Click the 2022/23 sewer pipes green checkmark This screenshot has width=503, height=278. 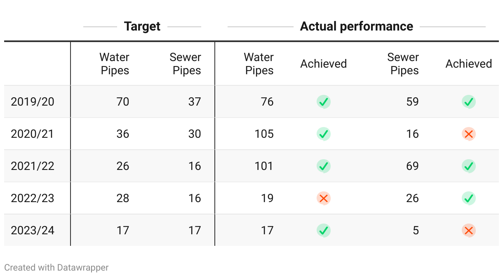click(469, 198)
